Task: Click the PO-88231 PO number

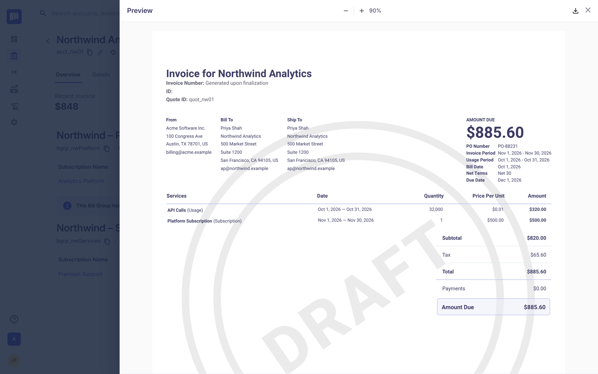Action: coord(508,146)
